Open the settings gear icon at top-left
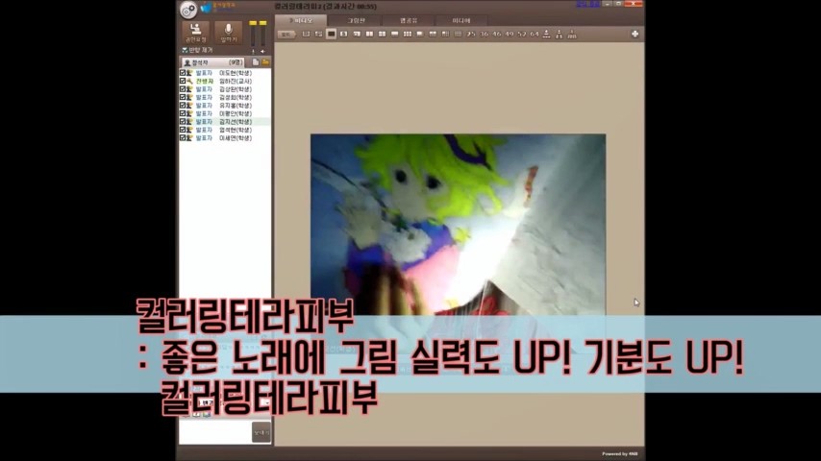The width and height of the screenshot is (821, 461). point(188,10)
